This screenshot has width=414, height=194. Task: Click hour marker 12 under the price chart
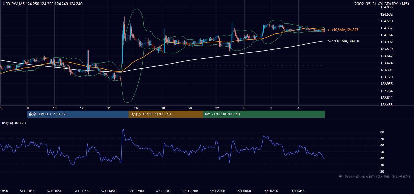point(82,108)
